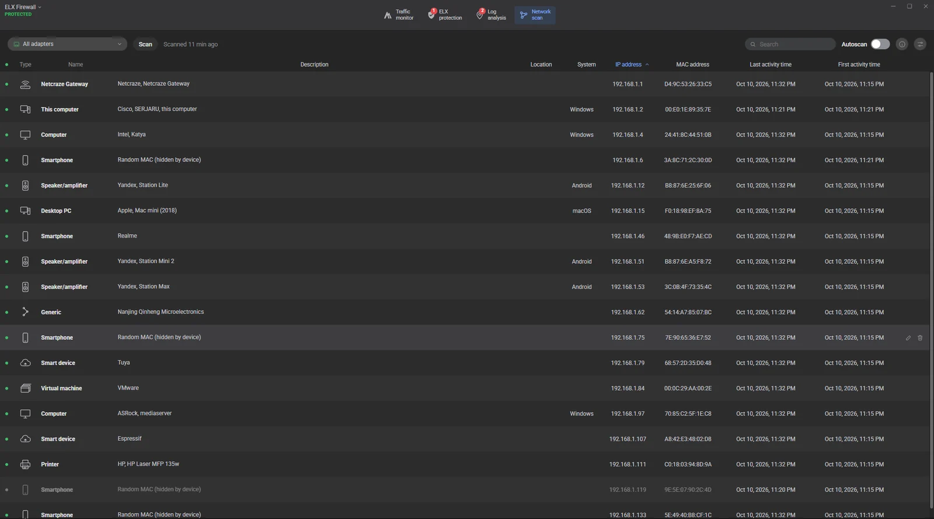Sort by the Name column header
The height and width of the screenshot is (519, 934).
click(x=75, y=65)
